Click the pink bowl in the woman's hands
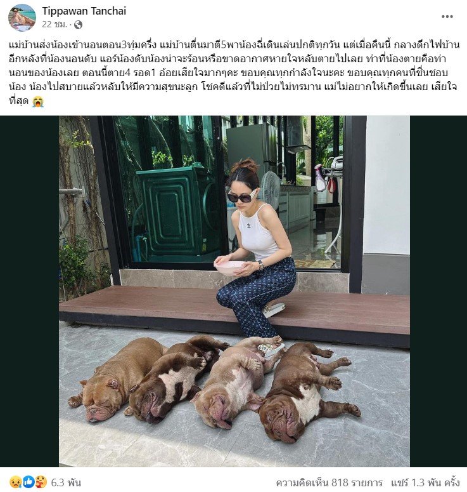 click(x=229, y=268)
